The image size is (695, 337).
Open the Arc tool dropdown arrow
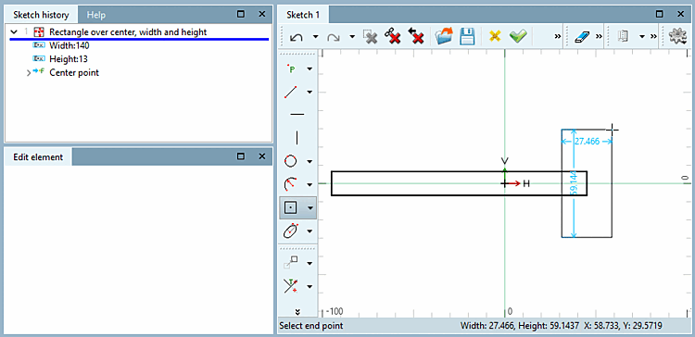[310, 184]
